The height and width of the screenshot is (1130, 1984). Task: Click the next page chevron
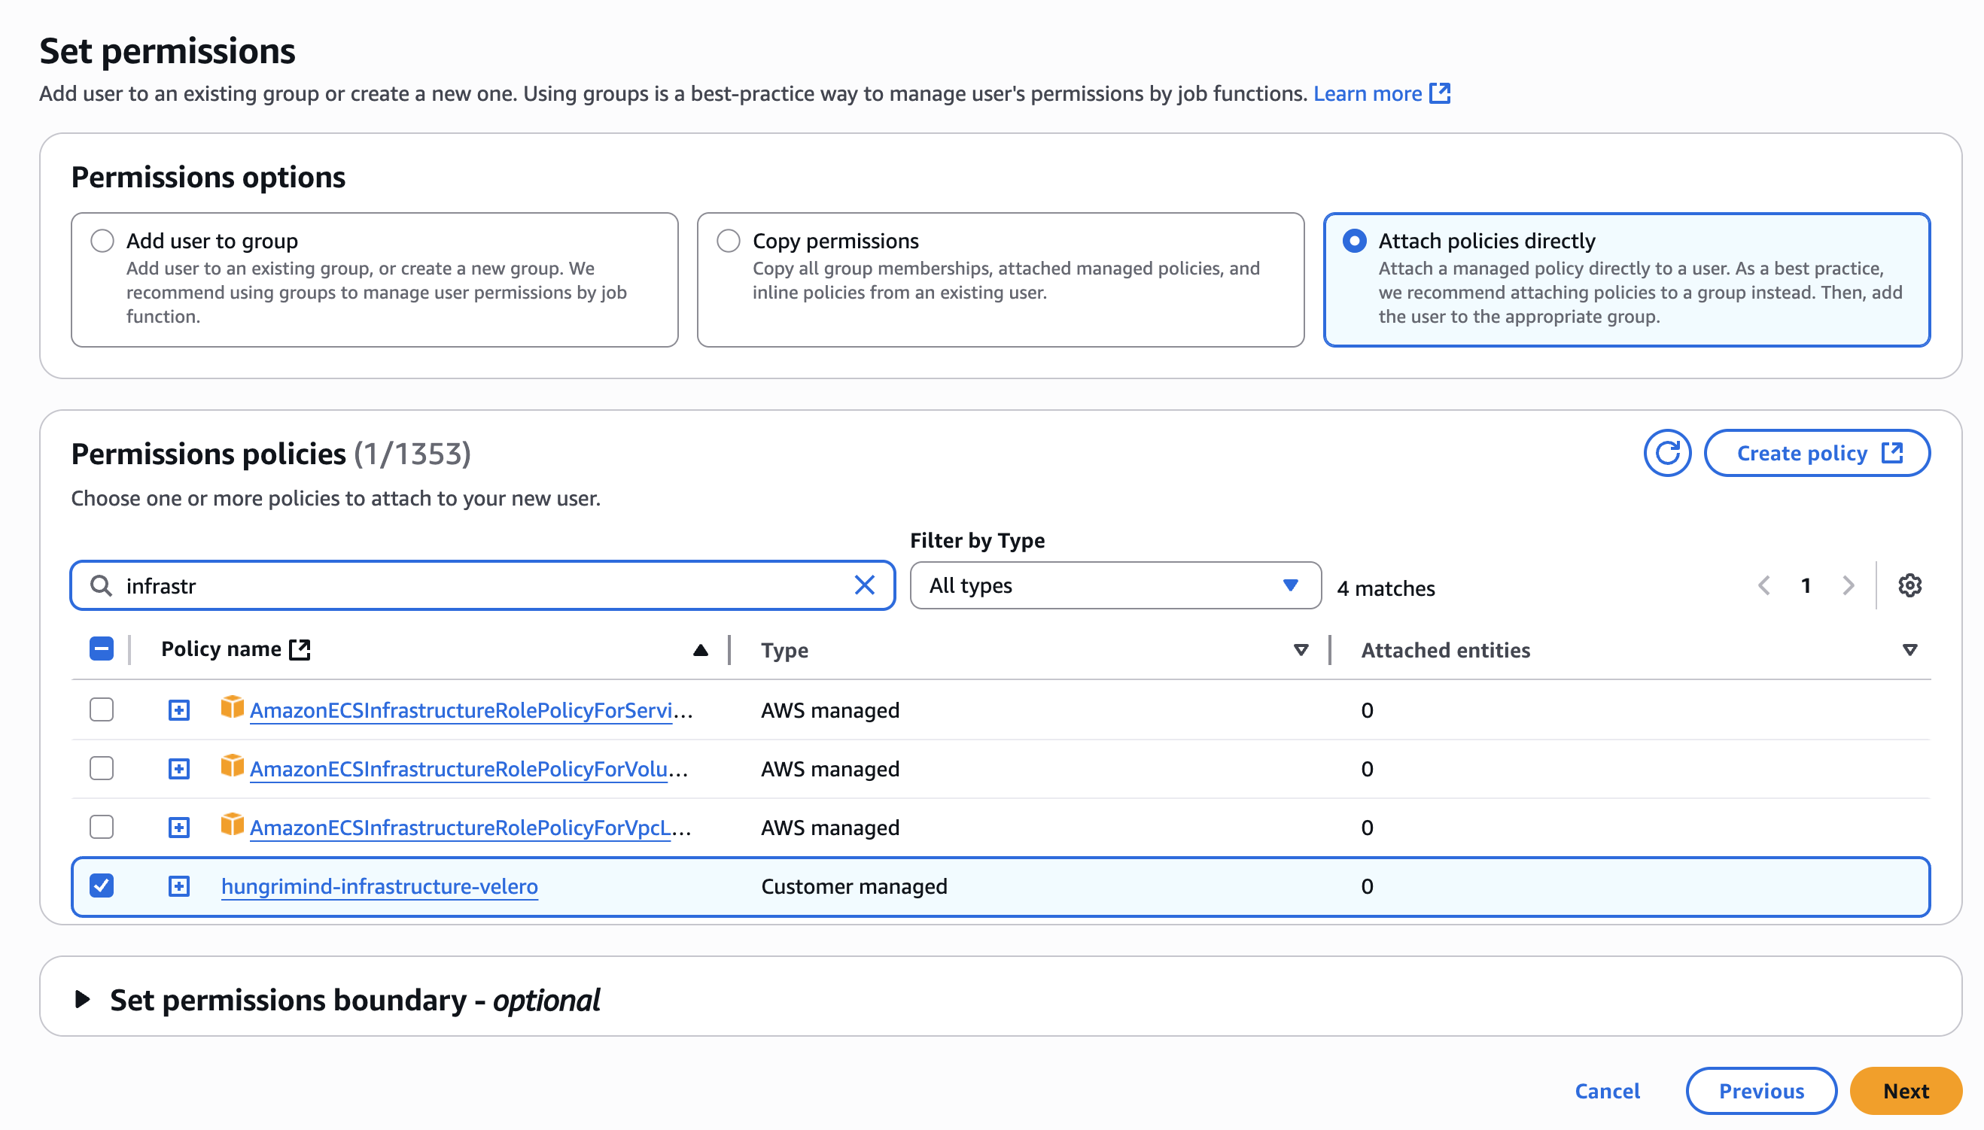coord(1849,585)
